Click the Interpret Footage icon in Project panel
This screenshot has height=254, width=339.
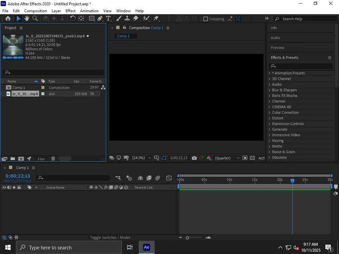tap(4, 159)
